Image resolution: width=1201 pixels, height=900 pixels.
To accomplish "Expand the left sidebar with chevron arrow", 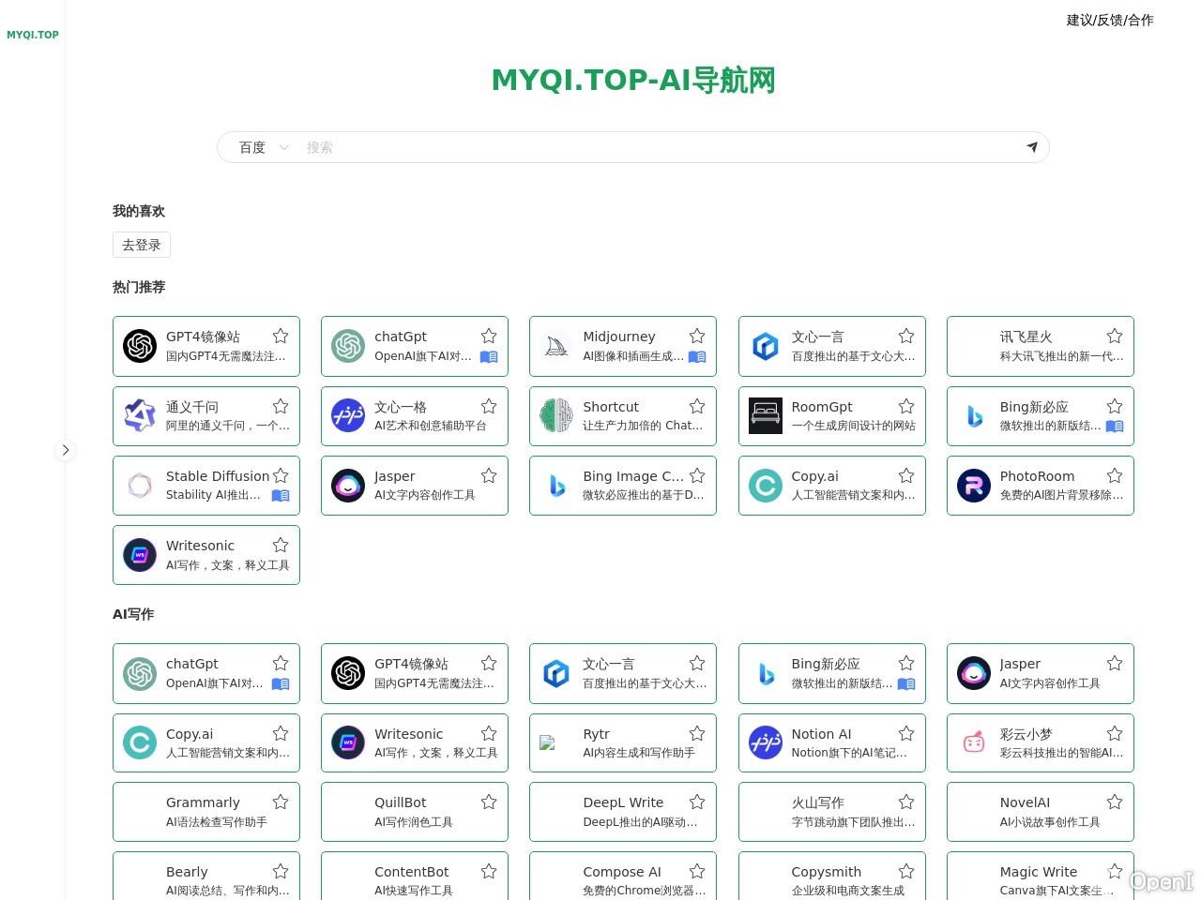I will pyautogui.click(x=66, y=450).
